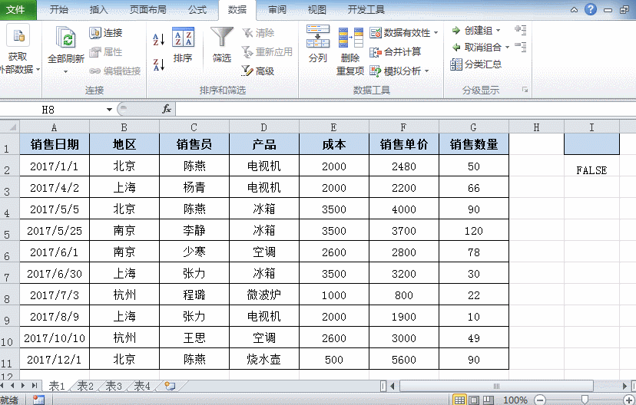Image resolution: width=636 pixels, height=405 pixels.
Task: Go to next sheet navigation arrow
Action: [x=23, y=386]
